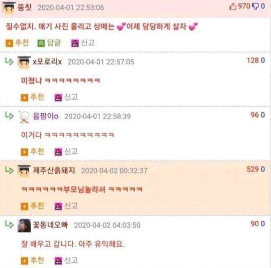The image size is (271, 268).
Task: Click the 추천 icon under x포로리x's reply
Action: tap(24, 97)
